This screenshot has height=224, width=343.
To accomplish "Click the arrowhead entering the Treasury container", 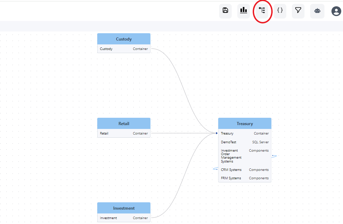I will [x=216, y=133].
